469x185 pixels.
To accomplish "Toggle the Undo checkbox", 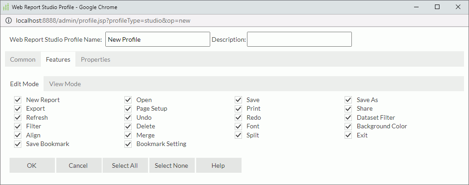I will [x=128, y=117].
